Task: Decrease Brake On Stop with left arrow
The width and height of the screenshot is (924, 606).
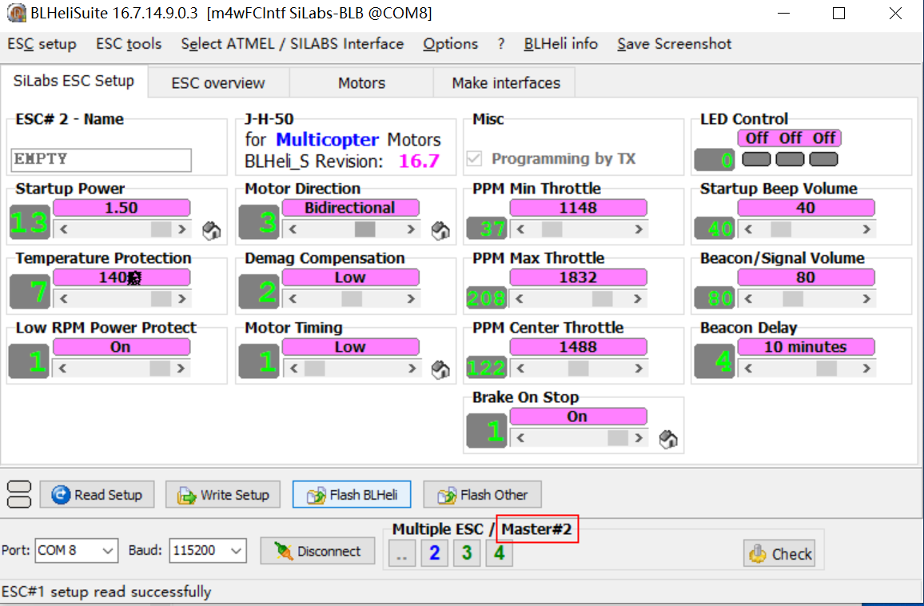Action: [520, 438]
